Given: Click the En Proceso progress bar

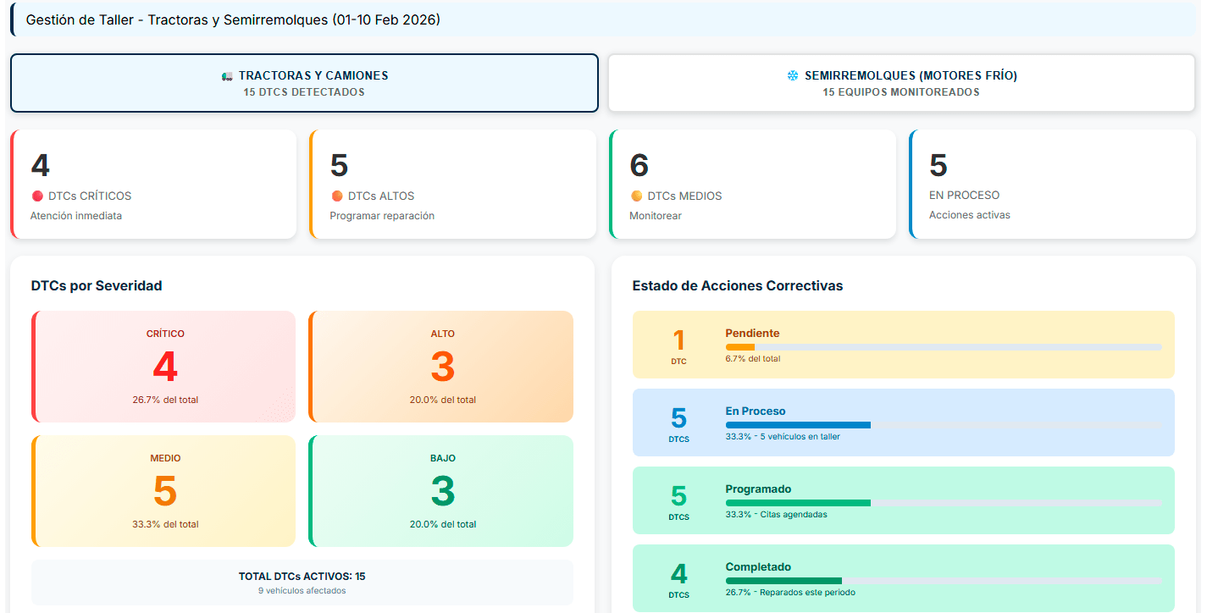Looking at the screenshot, I should pos(943,425).
